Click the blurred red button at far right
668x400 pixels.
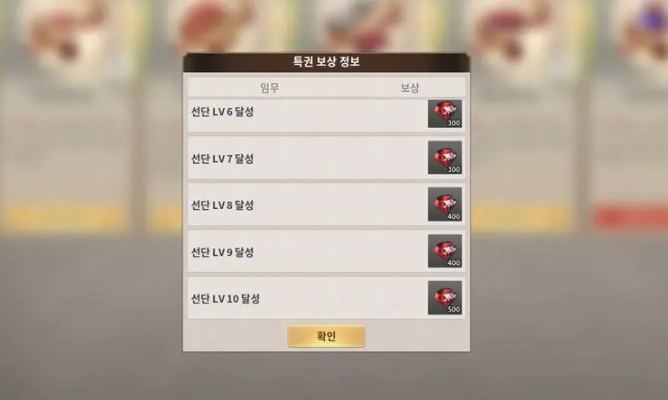(631, 218)
